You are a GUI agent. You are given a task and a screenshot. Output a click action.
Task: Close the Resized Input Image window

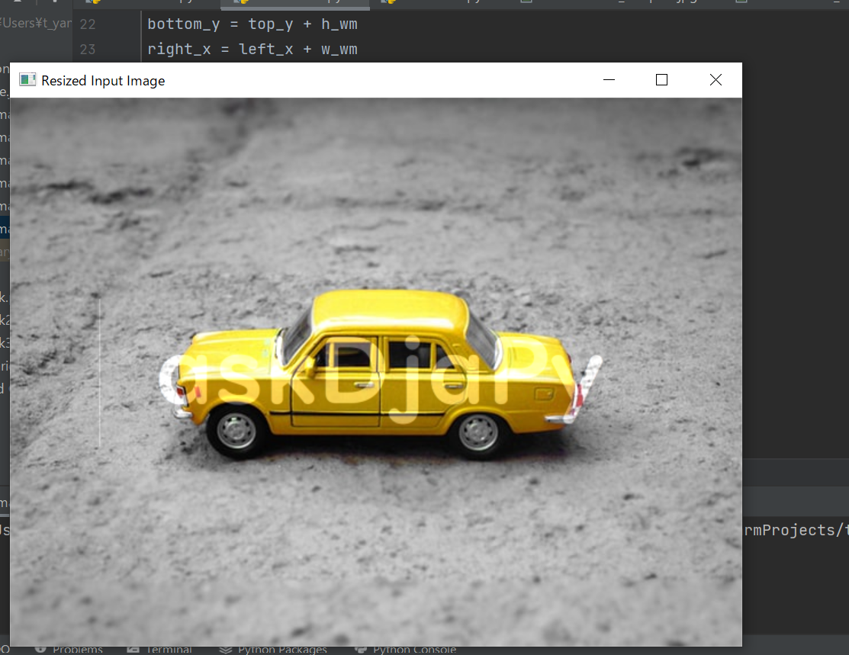pyautogui.click(x=716, y=80)
